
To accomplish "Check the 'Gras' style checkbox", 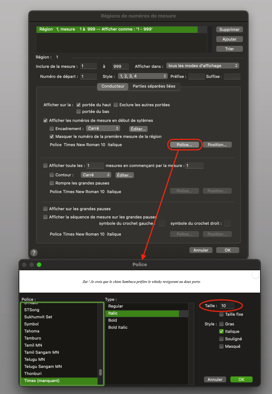I will (x=221, y=324).
